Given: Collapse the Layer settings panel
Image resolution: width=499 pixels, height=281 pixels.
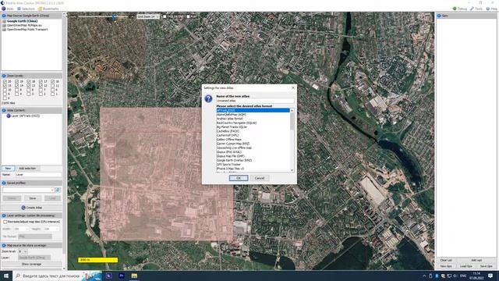Looking at the screenshot, I should point(4,215).
